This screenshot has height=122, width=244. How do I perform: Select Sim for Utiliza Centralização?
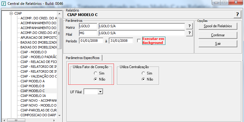[x=143, y=73]
